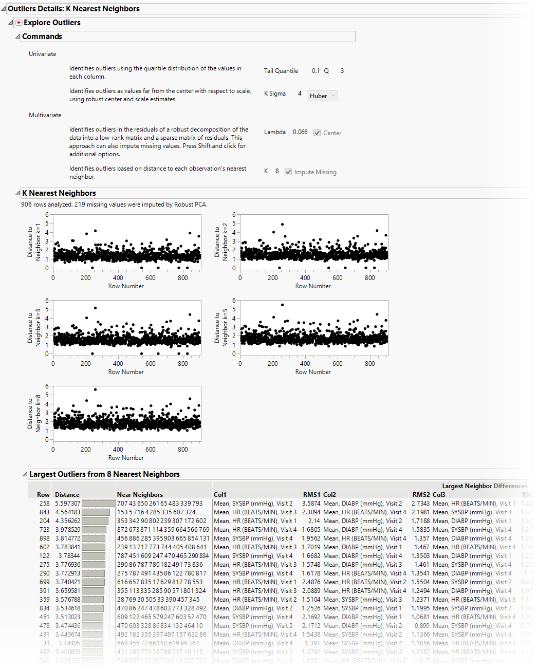This screenshot has height=670, width=537.
Task: Click distance value 3.978529
Action: (67, 530)
